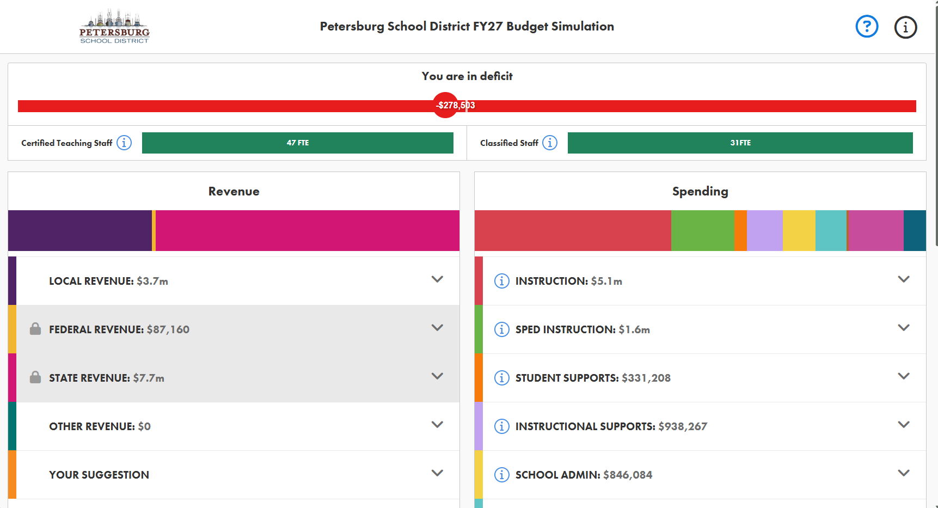This screenshot has height=508, width=938.
Task: Click the 47 FTE certified staff bar
Action: (297, 143)
